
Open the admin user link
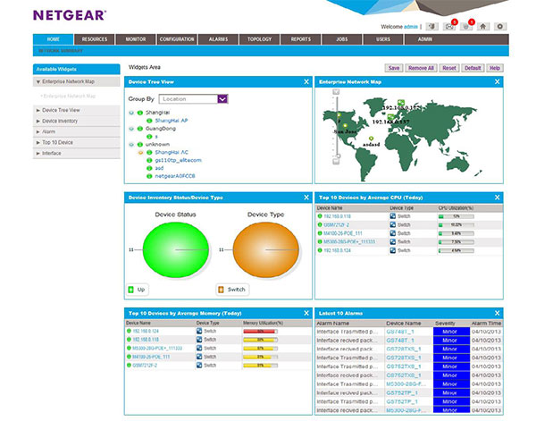411,27
